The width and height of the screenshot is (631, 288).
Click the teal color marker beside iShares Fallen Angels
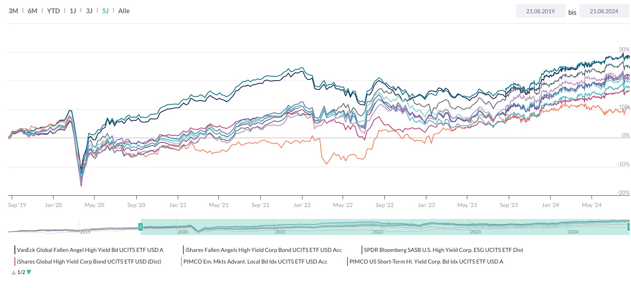183,249
